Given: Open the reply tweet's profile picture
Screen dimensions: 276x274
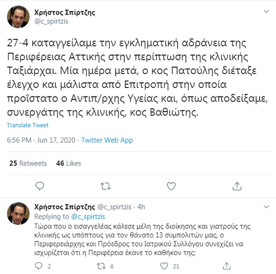Looking at the screenshot, I should click(18, 213).
